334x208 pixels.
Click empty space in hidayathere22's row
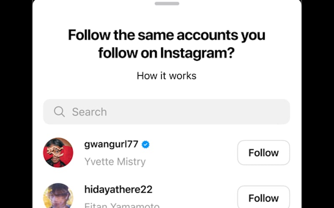[x=196, y=197]
